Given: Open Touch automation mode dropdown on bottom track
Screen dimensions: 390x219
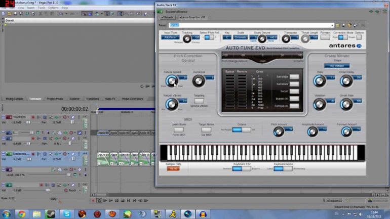Looking at the screenshot, I should coord(80,190).
